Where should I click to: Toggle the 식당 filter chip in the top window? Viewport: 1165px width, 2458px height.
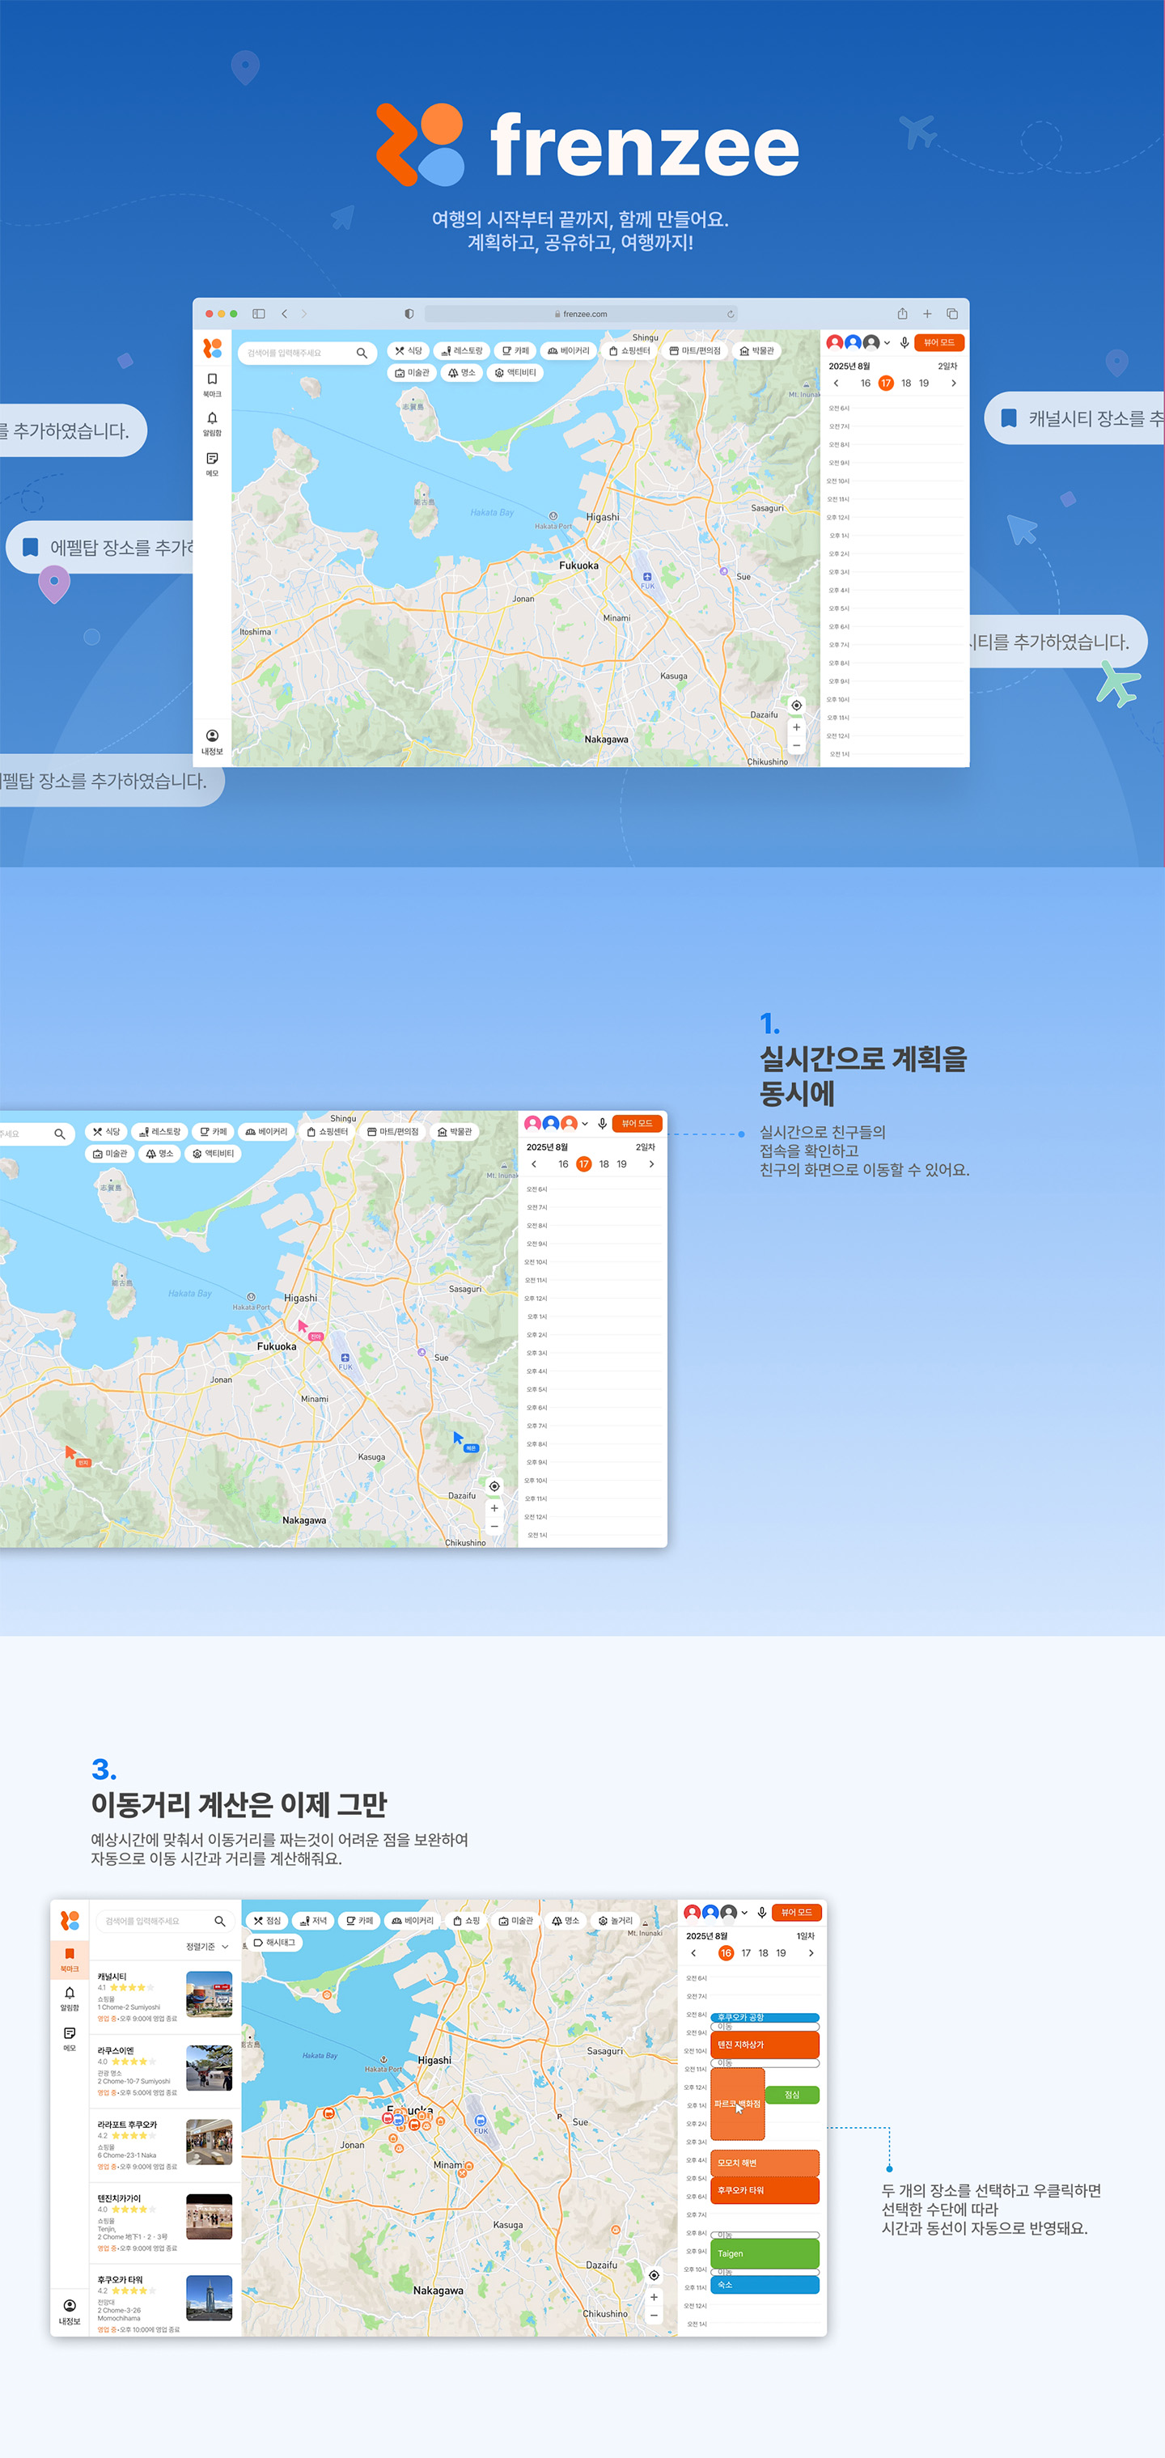(409, 351)
